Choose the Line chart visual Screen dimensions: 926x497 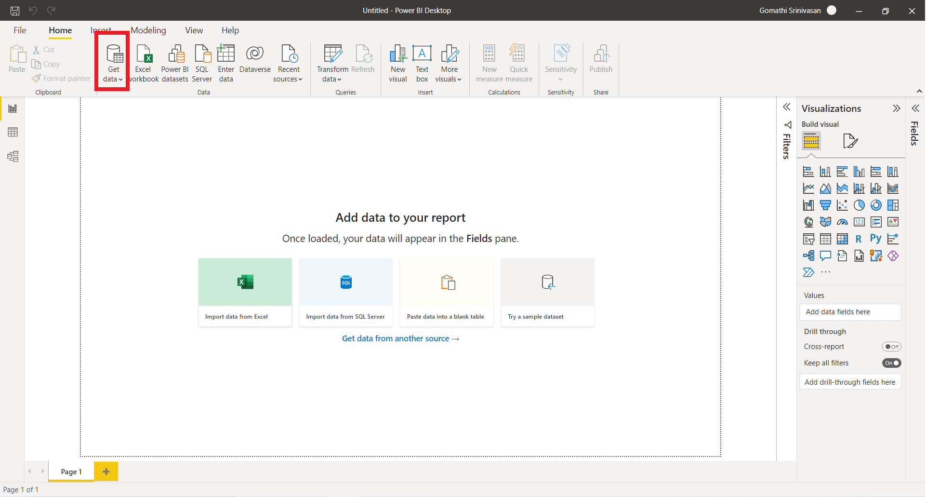point(808,188)
